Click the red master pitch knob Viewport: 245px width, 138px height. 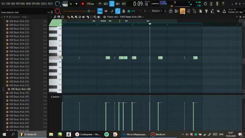57,11
